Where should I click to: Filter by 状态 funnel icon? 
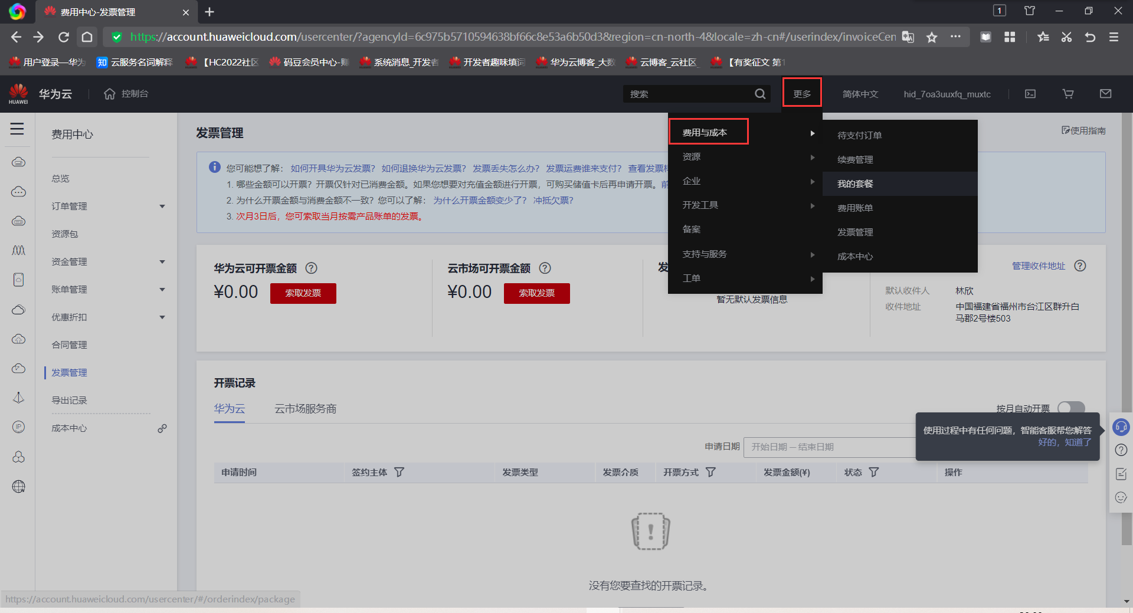click(x=874, y=472)
